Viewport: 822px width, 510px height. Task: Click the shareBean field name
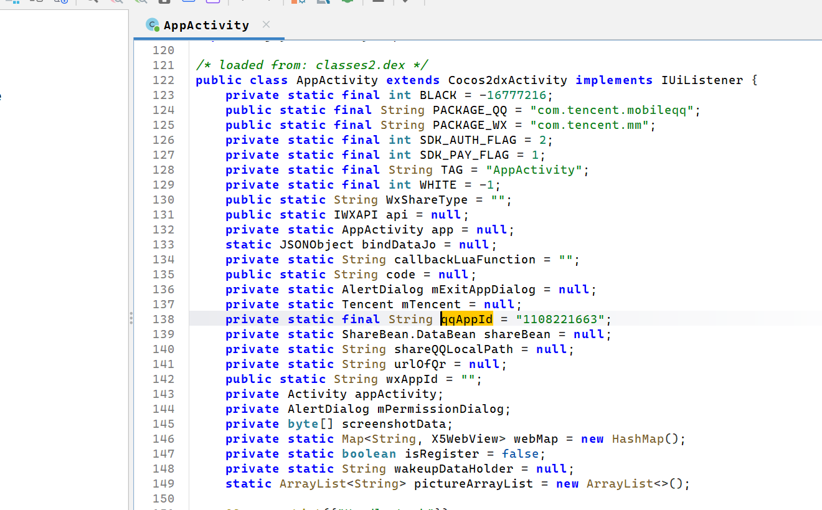pyautogui.click(x=517, y=334)
